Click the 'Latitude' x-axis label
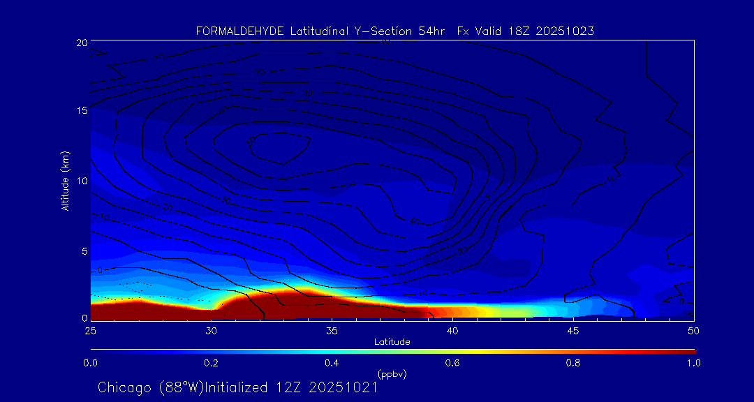 click(392, 342)
